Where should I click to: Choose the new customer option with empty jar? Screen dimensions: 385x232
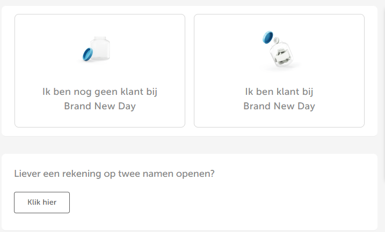(100, 71)
